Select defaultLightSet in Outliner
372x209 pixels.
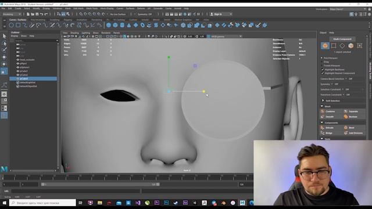click(x=28, y=82)
